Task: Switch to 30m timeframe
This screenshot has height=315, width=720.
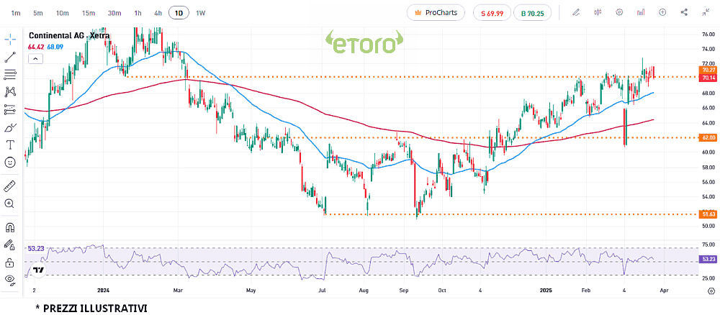Action: pyautogui.click(x=114, y=13)
